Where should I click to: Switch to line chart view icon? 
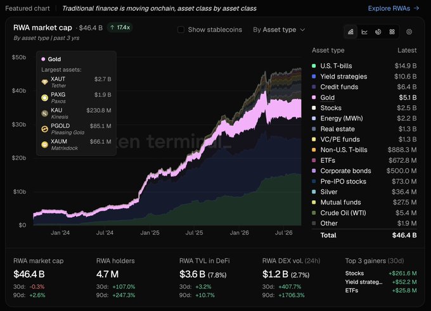click(x=364, y=32)
